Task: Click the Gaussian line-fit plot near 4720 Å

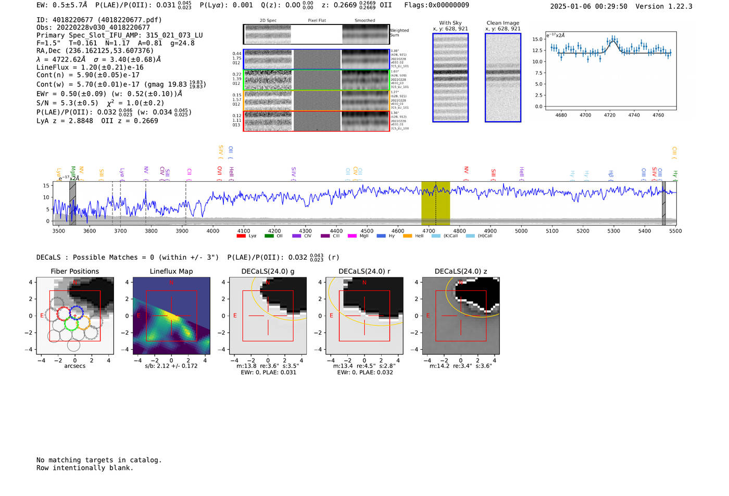Action: point(610,70)
